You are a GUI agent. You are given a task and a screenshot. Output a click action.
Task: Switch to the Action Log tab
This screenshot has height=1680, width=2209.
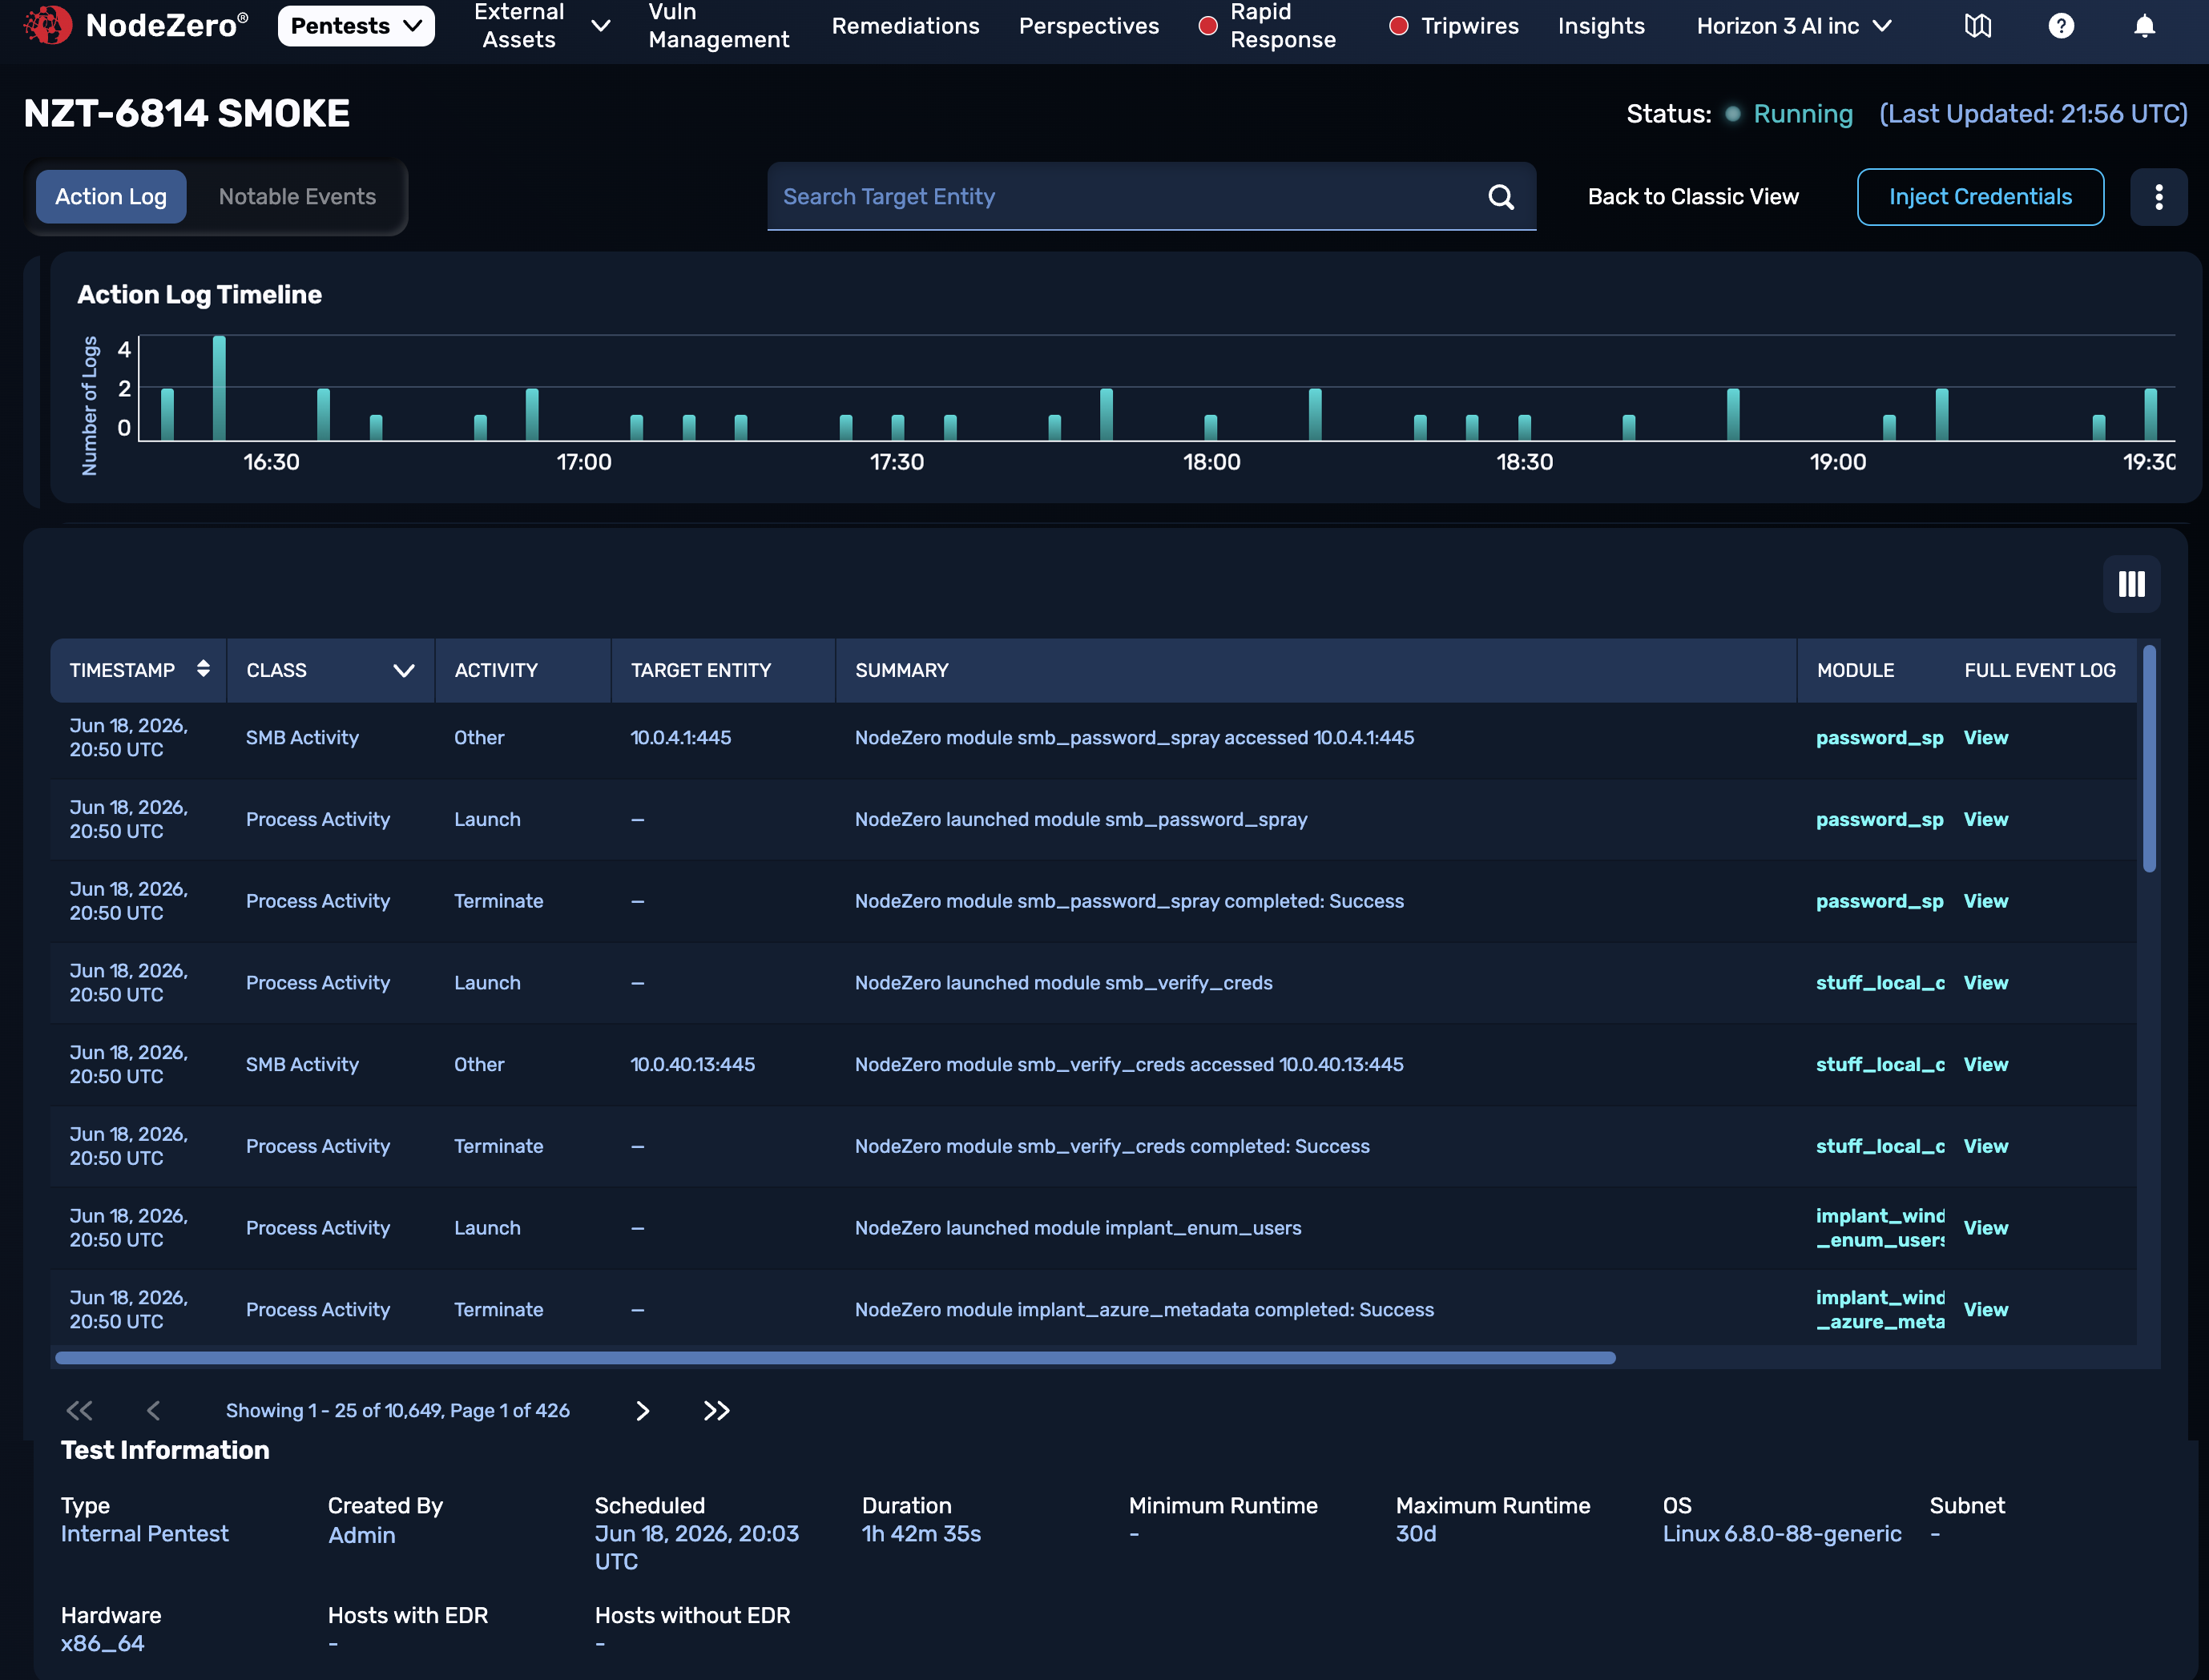111,197
